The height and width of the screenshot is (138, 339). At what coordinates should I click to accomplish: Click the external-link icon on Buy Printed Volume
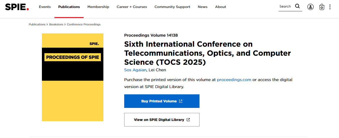click(181, 101)
